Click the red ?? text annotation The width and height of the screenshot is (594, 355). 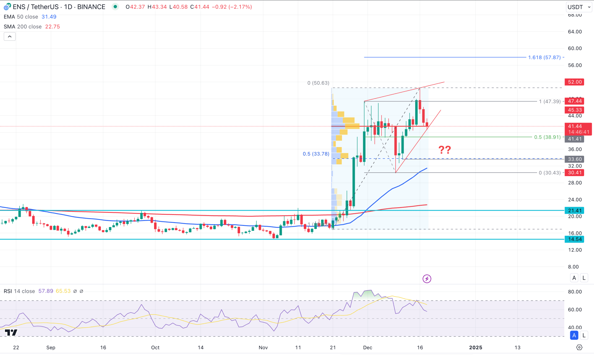tap(445, 150)
